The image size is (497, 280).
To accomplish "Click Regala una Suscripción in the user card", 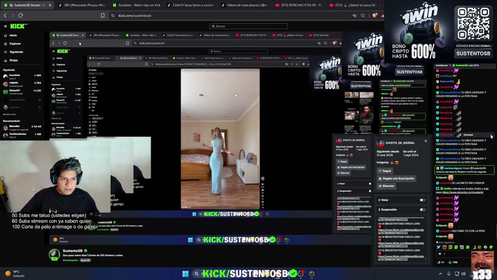I will (396, 178).
